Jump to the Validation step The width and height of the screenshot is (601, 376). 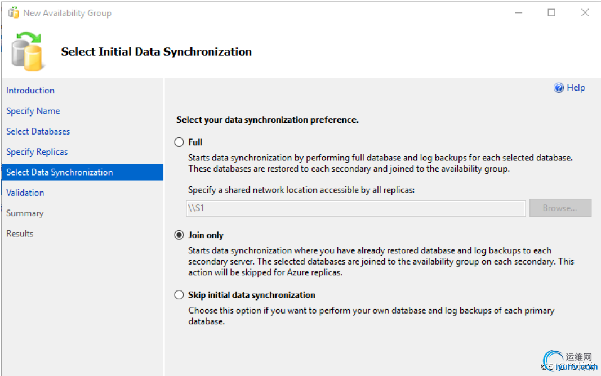pos(25,193)
